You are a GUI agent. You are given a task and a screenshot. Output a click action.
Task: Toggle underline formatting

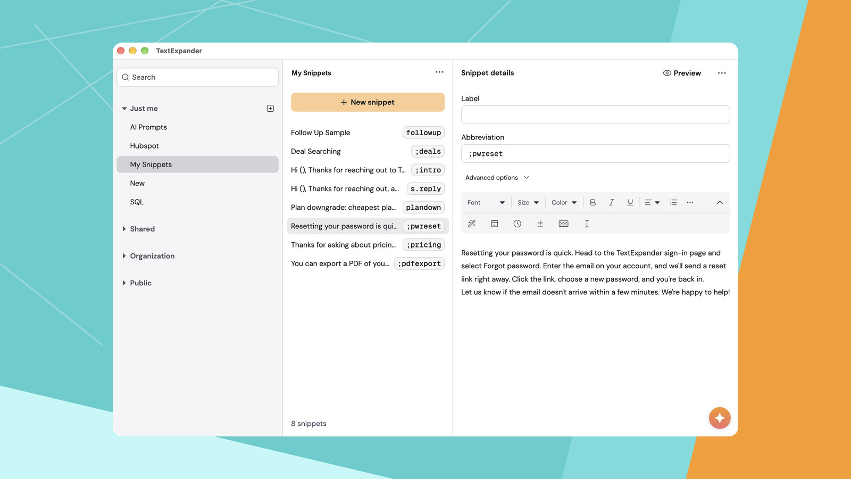click(630, 202)
